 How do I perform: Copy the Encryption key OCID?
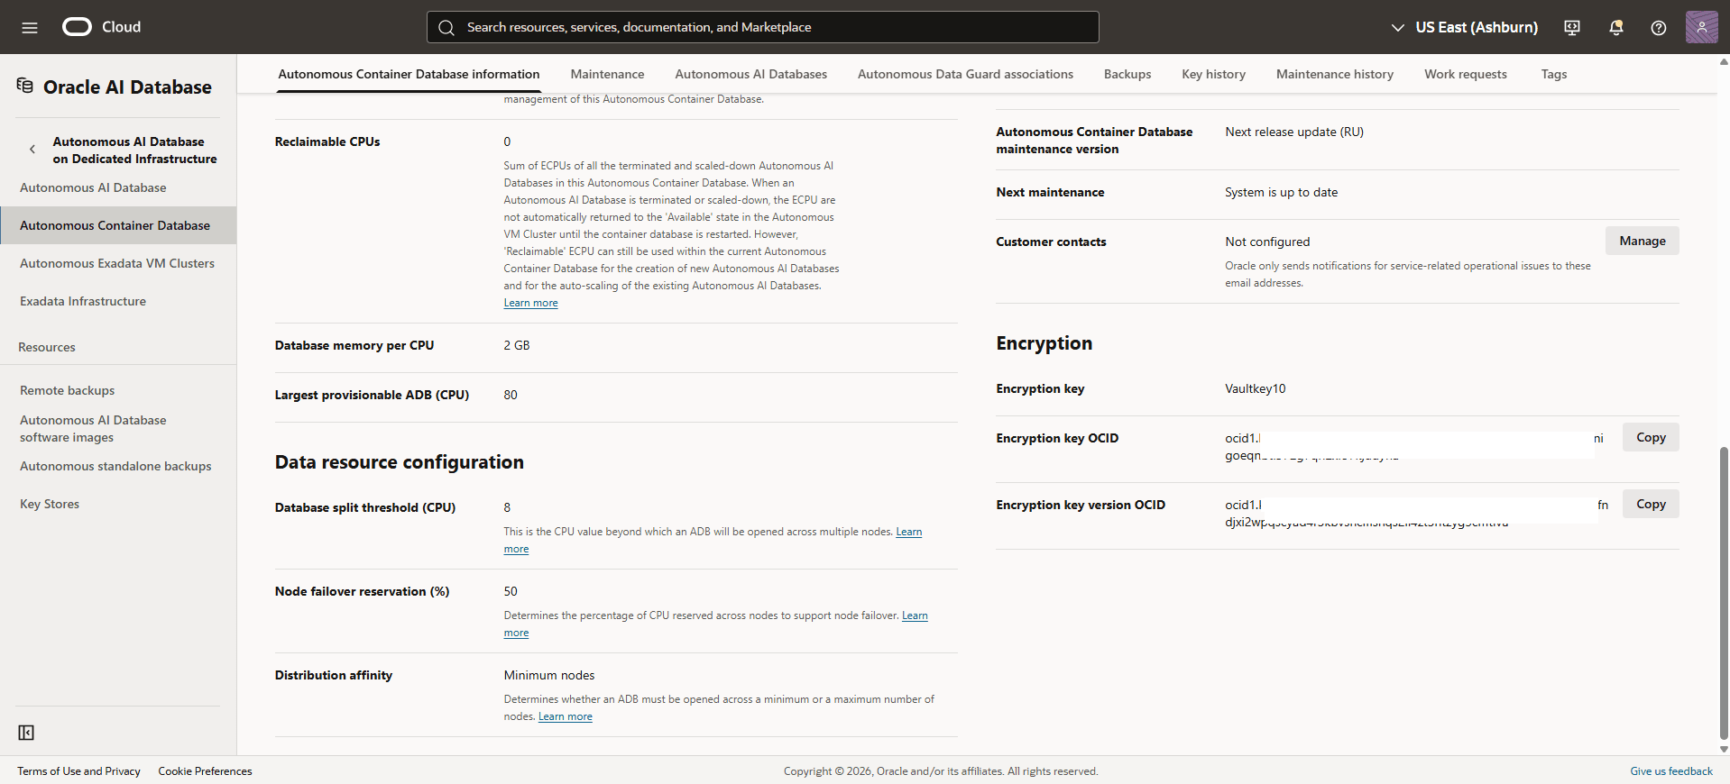pos(1651,437)
